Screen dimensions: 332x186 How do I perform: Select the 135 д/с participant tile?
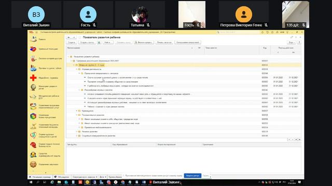click(x=296, y=14)
